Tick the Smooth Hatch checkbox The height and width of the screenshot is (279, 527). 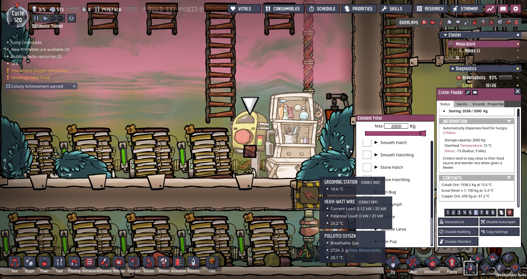tap(367, 142)
